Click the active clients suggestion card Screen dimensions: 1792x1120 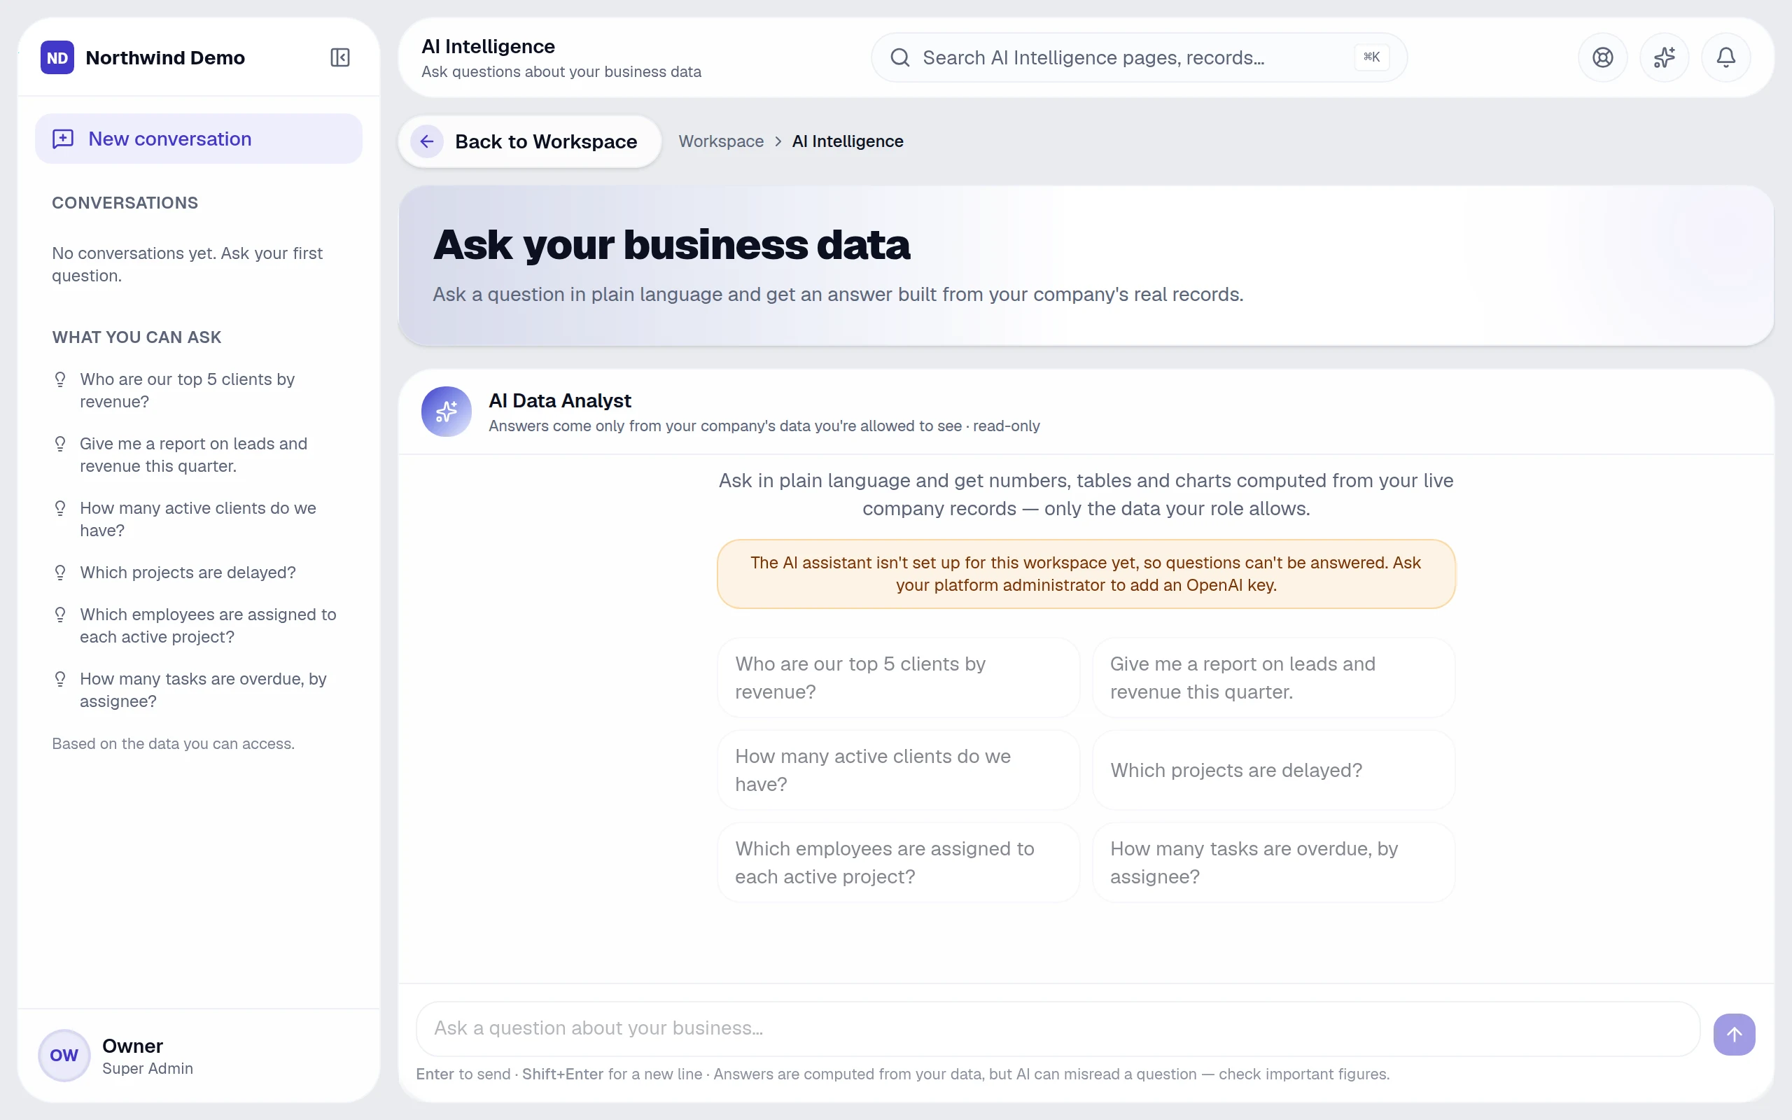898,771
